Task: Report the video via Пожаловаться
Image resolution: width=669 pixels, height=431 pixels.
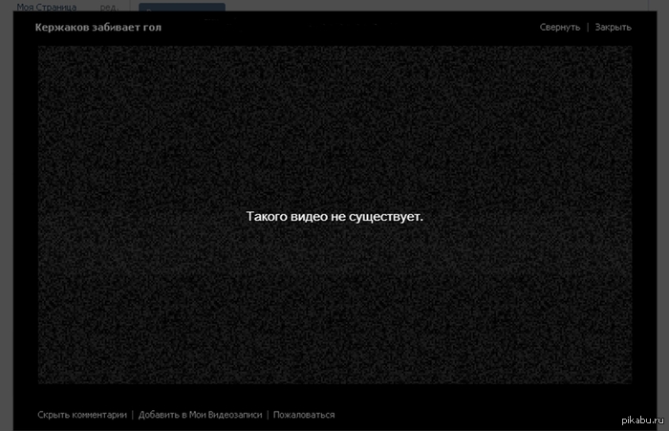Action: point(304,415)
